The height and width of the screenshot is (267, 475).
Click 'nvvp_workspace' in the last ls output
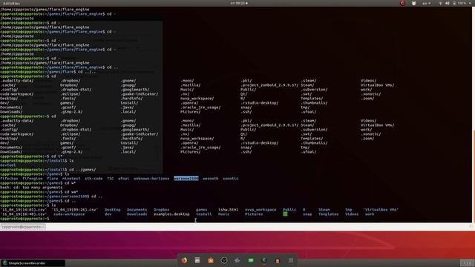(261, 210)
